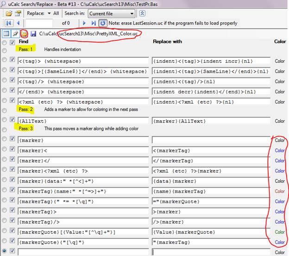Expand the Replace dropdown arrow before 'All'
The height and width of the screenshot is (256, 289).
tap(49, 14)
